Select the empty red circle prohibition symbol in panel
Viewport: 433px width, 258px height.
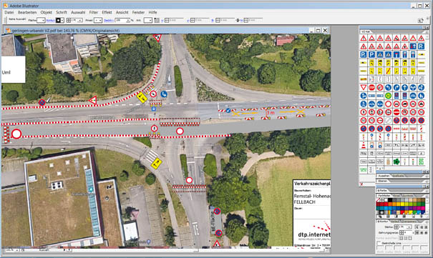click(x=388, y=104)
